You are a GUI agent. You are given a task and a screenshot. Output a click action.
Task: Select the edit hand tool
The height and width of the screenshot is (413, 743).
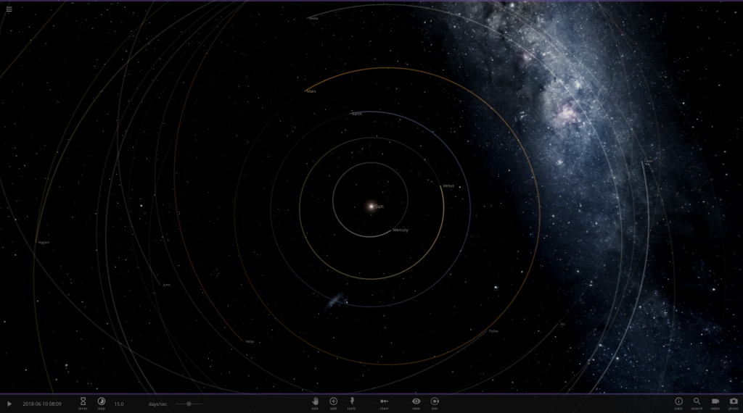point(315,403)
